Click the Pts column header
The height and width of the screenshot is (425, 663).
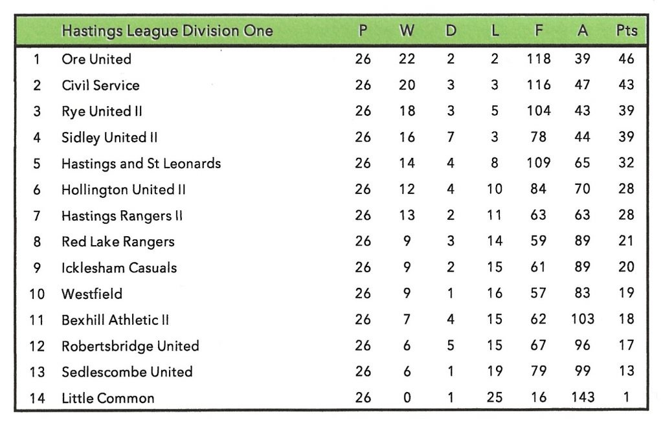[626, 31]
